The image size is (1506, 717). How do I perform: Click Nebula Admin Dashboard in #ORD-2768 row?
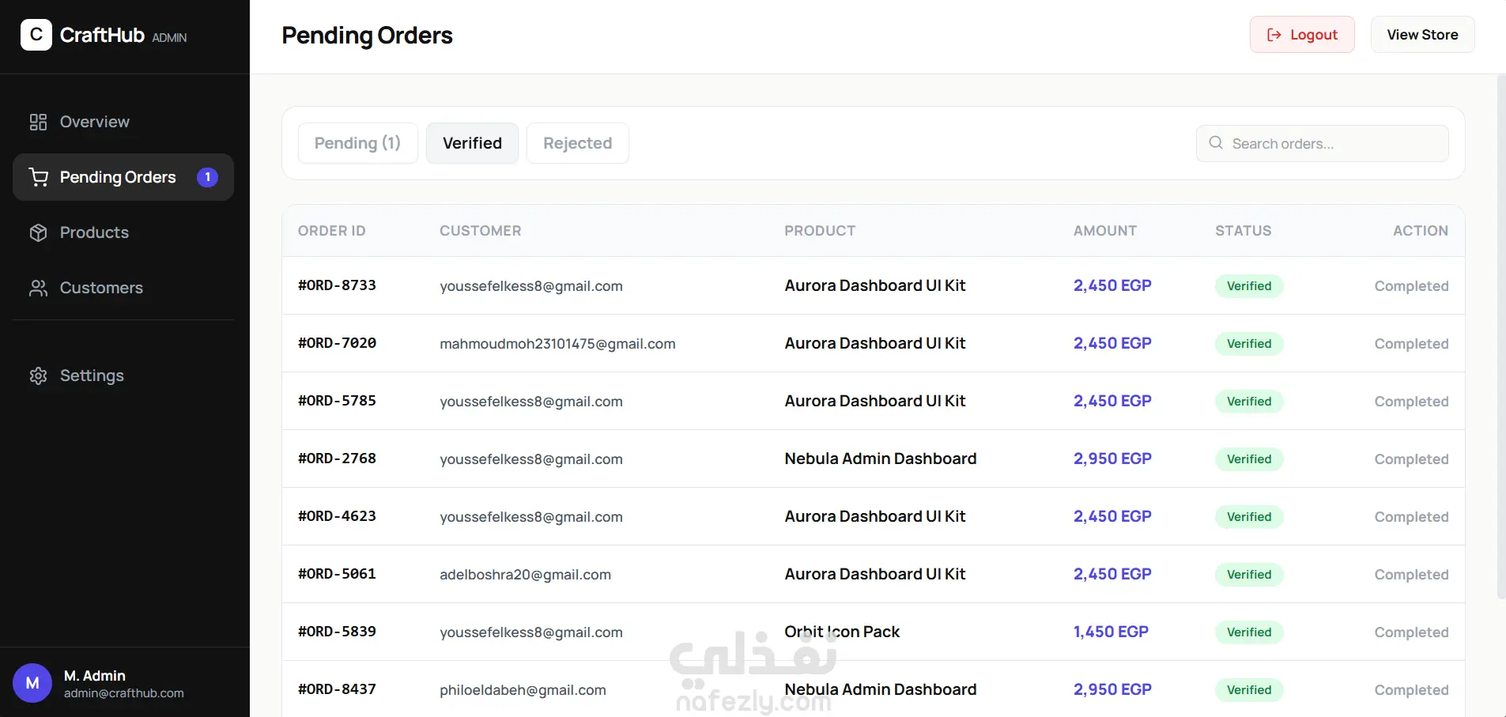(x=881, y=459)
